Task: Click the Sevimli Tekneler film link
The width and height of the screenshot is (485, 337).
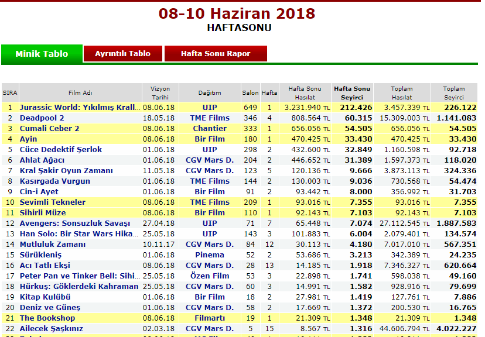Action: 53,202
